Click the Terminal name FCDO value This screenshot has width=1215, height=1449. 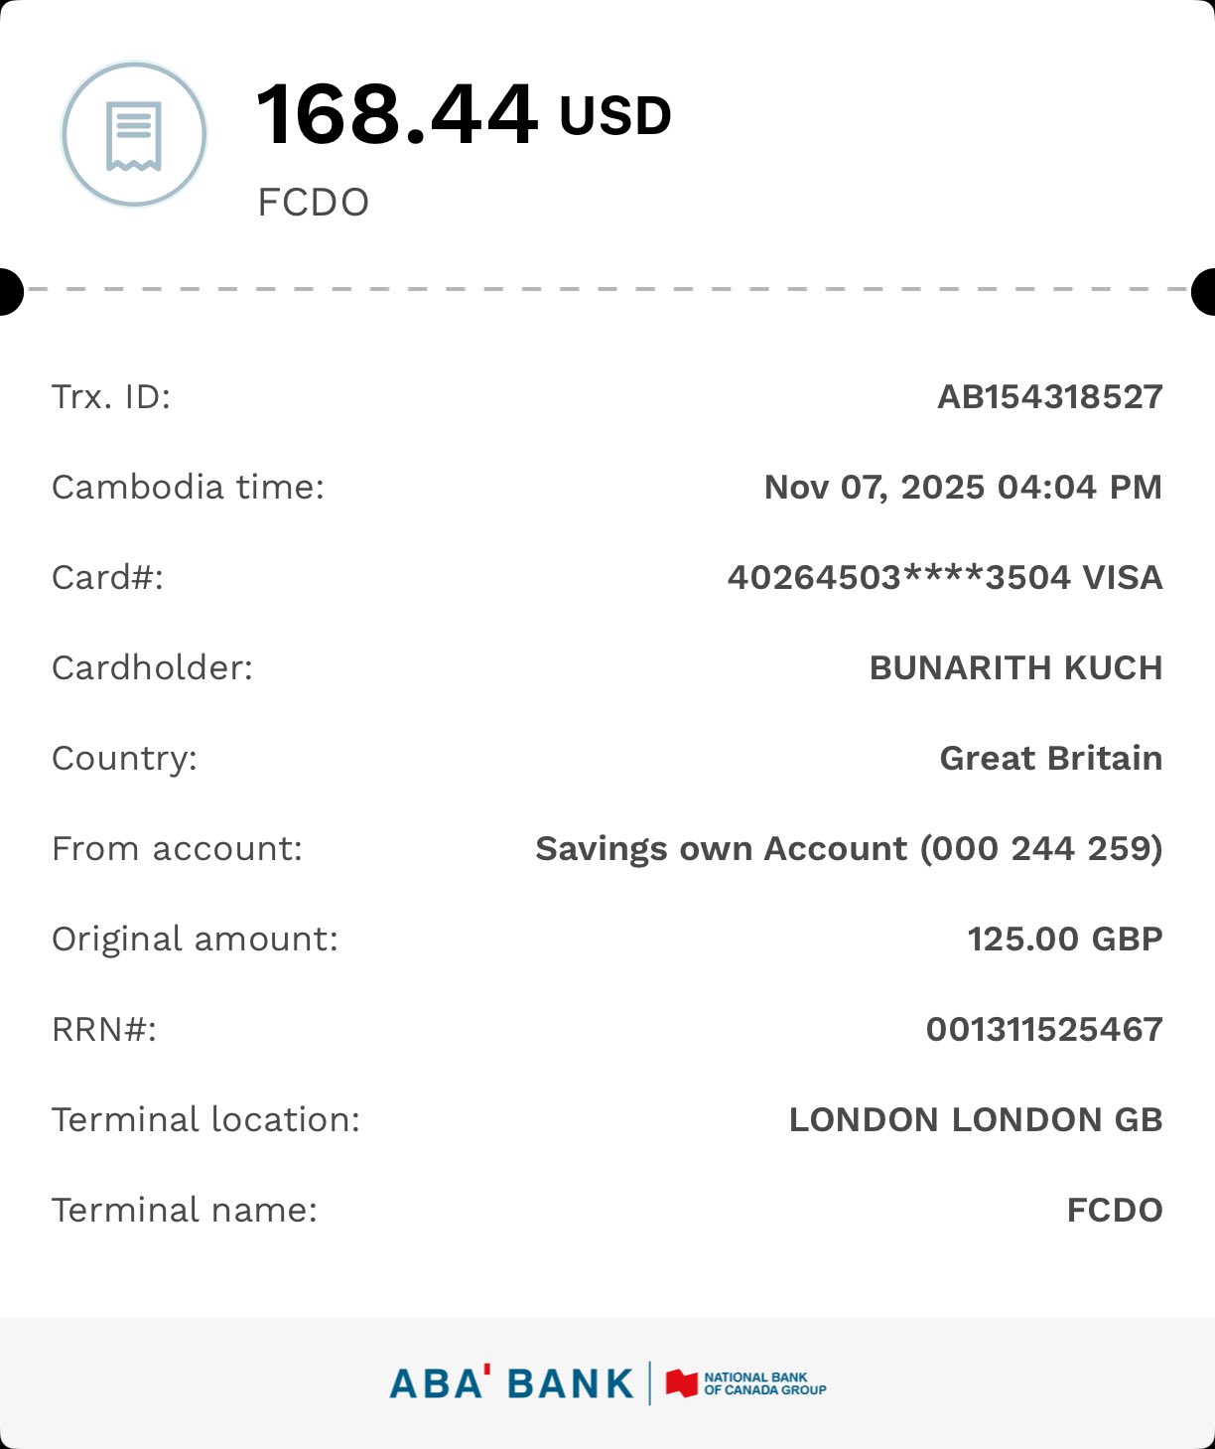point(1114,1211)
